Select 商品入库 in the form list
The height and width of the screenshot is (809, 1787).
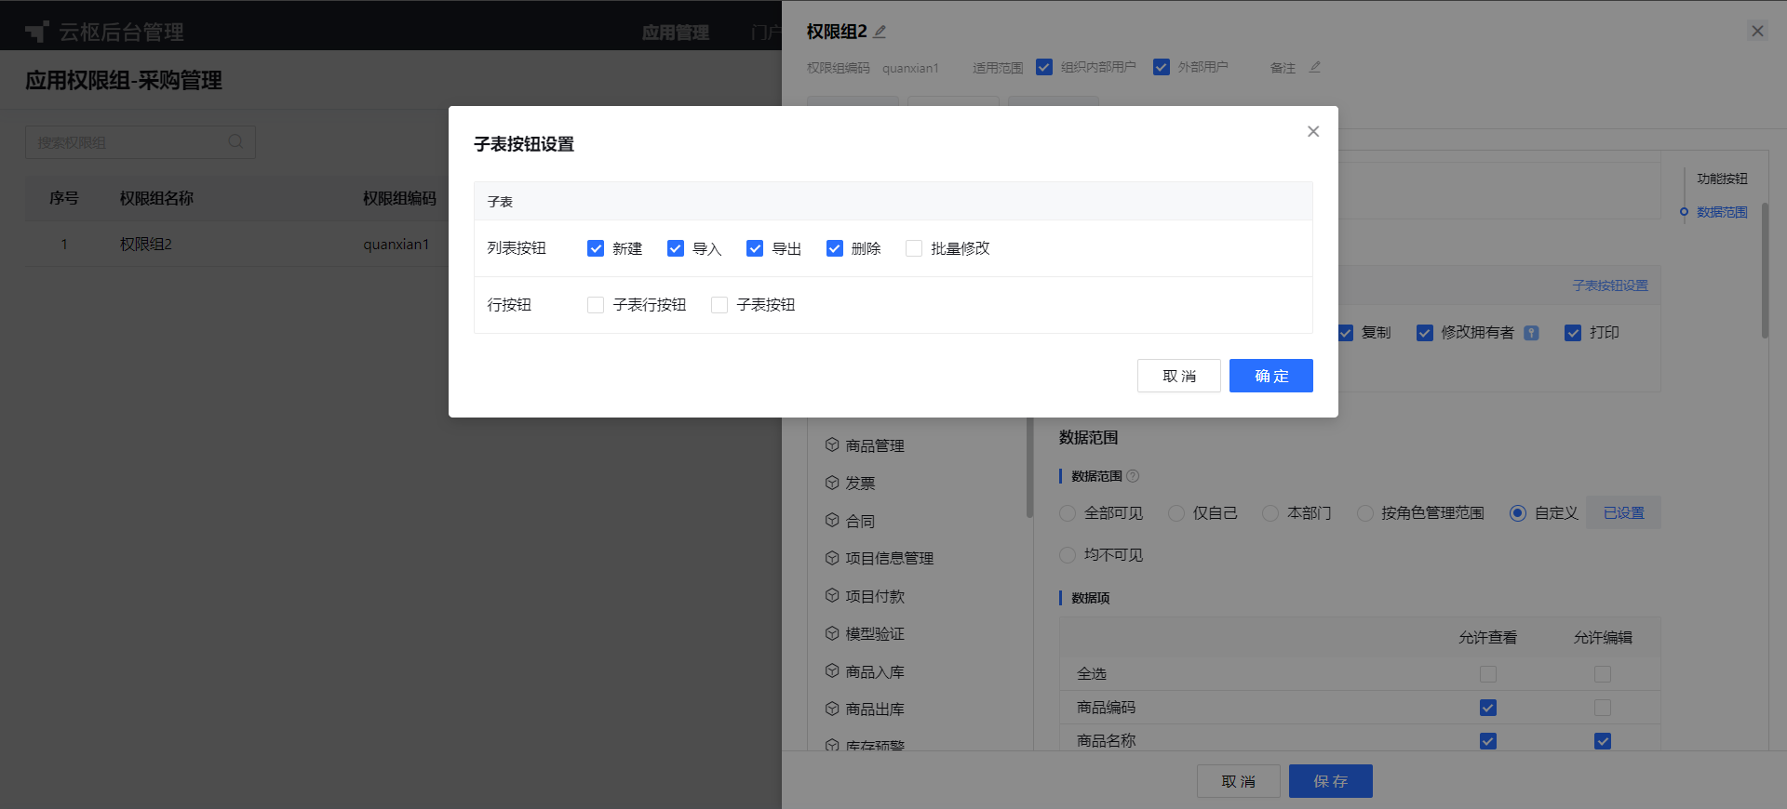(875, 671)
